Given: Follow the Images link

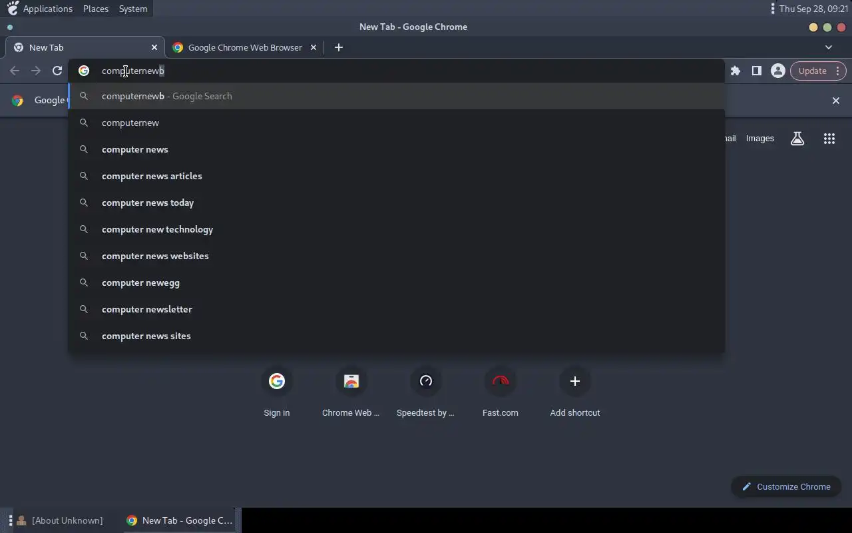Looking at the screenshot, I should coord(760,139).
